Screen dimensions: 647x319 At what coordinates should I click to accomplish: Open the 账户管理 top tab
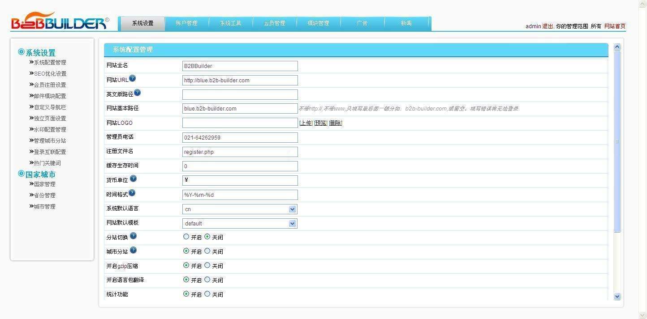pos(186,23)
